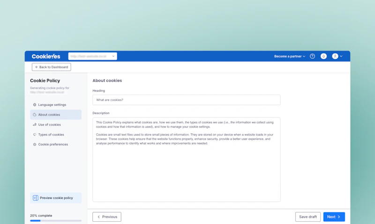Preview cookie policy
Image resolution: width=375 pixels, height=224 pixels.
[56, 198]
